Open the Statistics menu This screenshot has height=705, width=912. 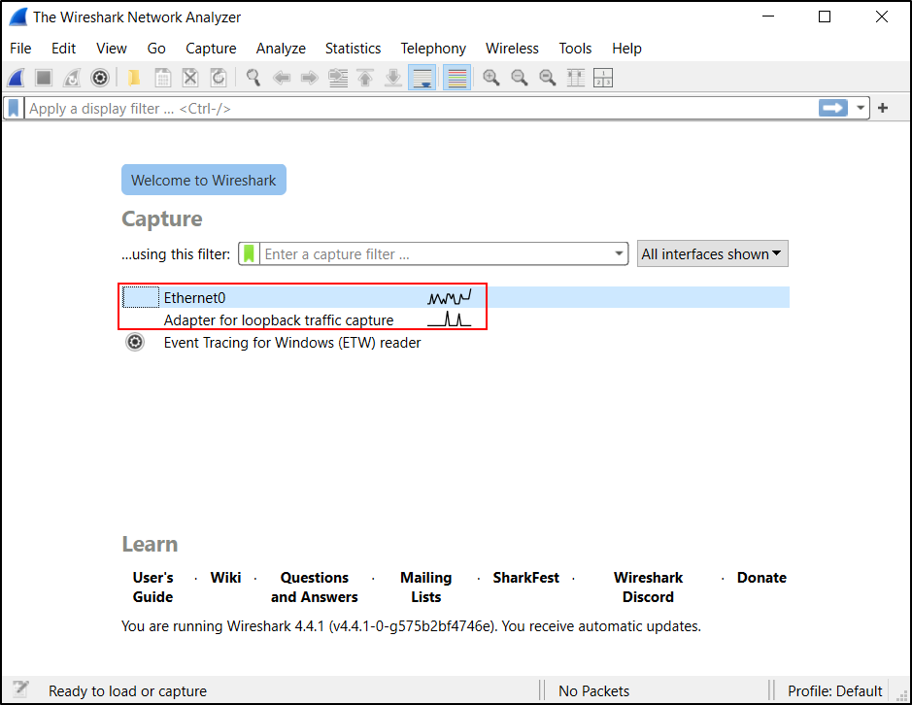tap(353, 48)
